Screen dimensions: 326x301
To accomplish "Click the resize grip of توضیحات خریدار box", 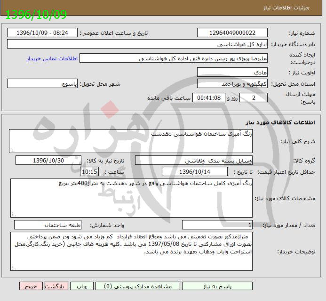I will coord(14,268).
